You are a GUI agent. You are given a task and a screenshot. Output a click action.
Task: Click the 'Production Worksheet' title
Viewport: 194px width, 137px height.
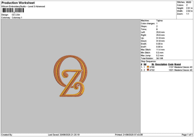click(x=18, y=3)
